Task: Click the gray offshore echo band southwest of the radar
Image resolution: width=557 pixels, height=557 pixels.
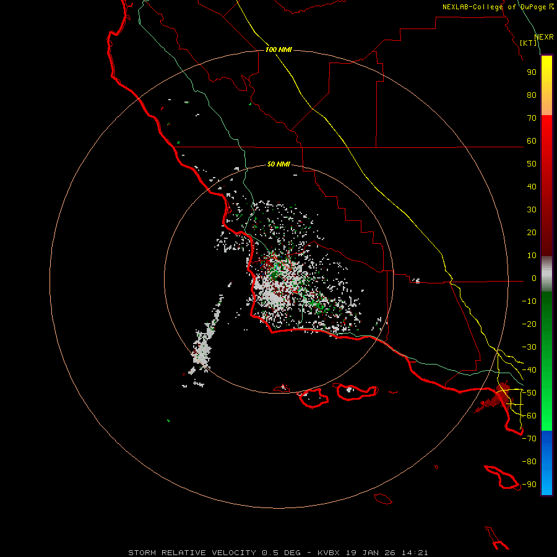Action: click(x=203, y=347)
